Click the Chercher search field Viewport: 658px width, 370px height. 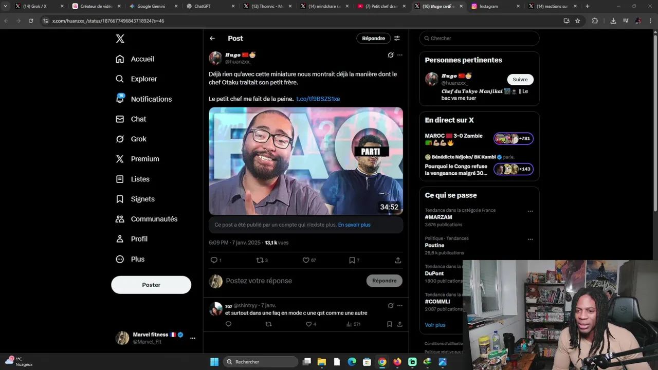coord(479,39)
